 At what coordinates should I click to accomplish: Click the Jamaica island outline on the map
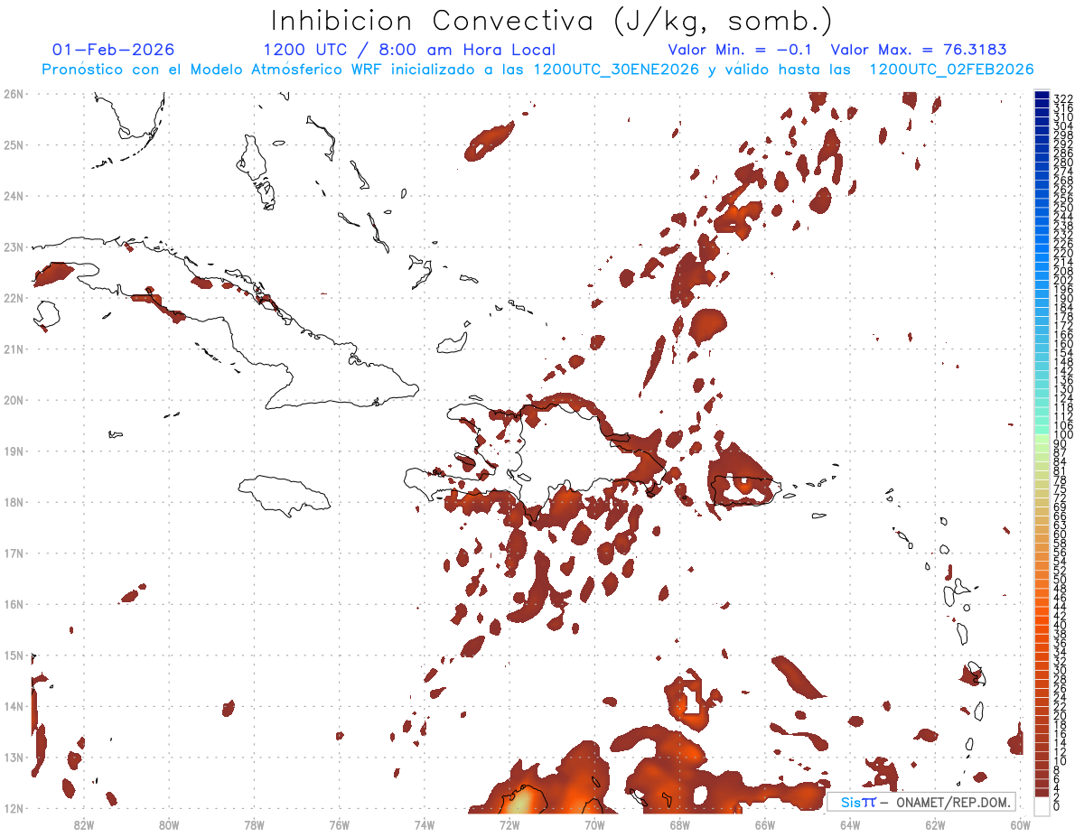click(285, 495)
